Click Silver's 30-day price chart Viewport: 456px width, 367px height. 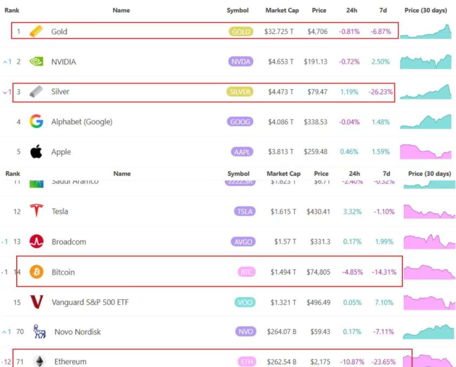426,91
